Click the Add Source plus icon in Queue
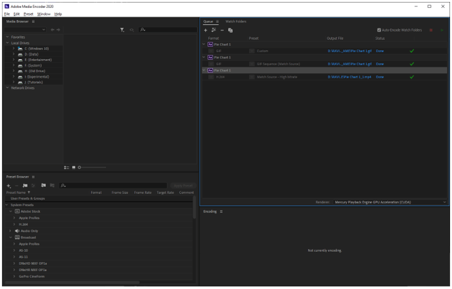 (205, 30)
